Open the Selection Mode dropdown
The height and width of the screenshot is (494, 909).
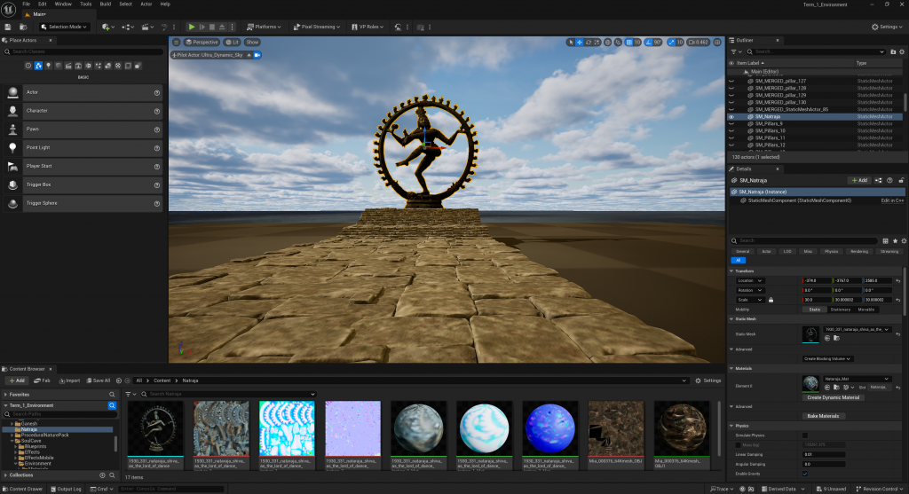[x=64, y=27]
